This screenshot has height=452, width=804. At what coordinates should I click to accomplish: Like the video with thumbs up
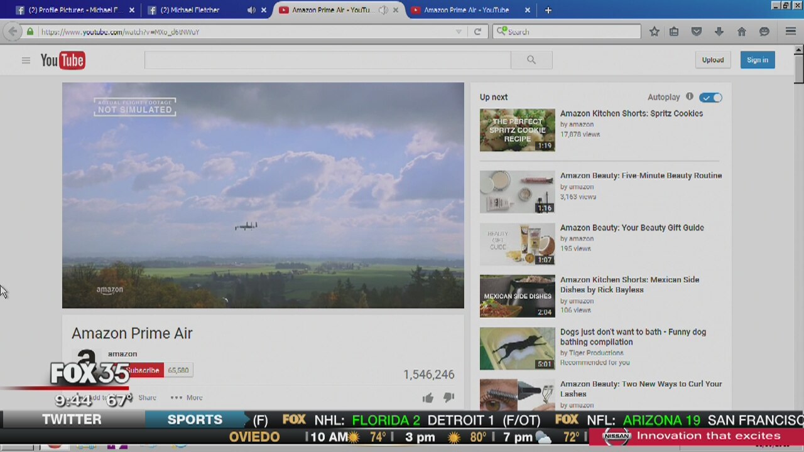428,397
